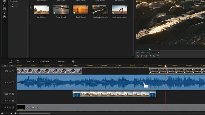205x115 pixels.
Task: Click the timeline zoom slider handle
Action: coord(12,113)
